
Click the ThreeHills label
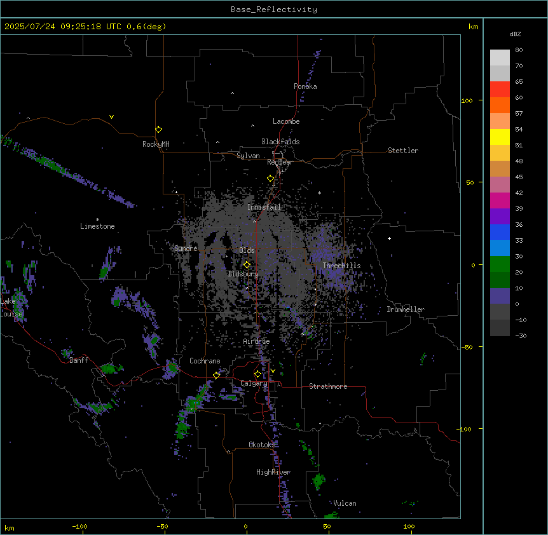tap(341, 266)
